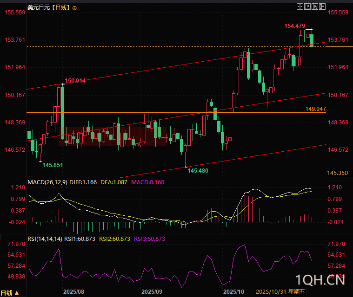Click the 2025/09 time axis label
Viewport: 353px width, 297px height.
(152, 292)
